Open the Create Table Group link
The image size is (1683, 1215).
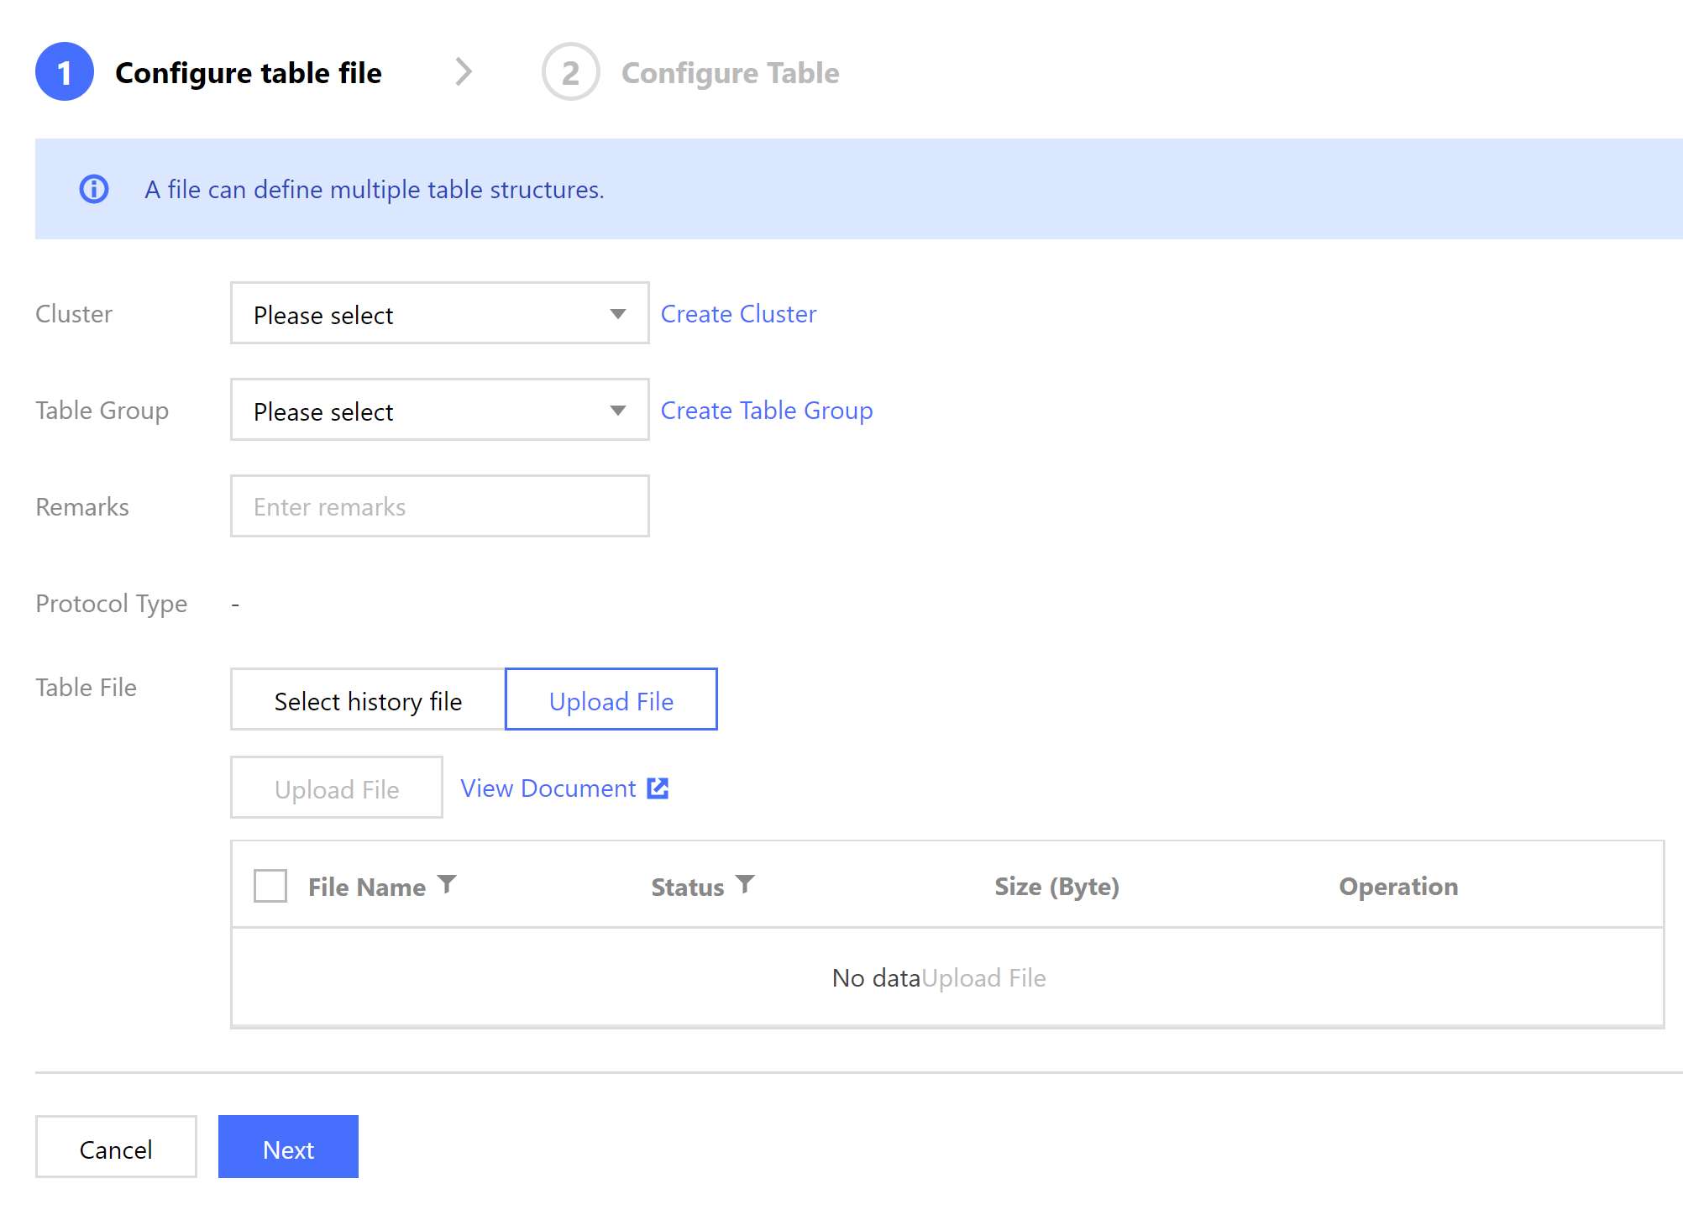[x=766, y=411]
